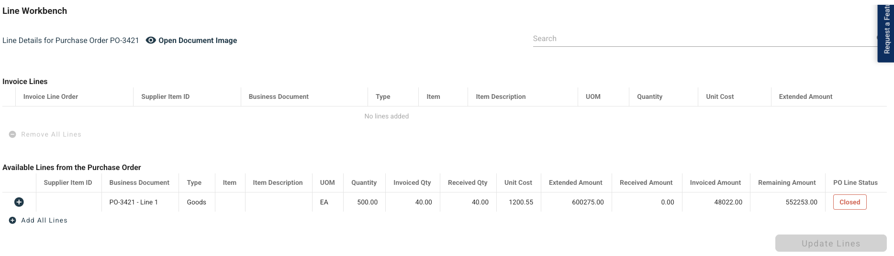This screenshot has width=894, height=256.
Task: Click the Supplier Item ID header in Invoice Lines
Action: 165,96
